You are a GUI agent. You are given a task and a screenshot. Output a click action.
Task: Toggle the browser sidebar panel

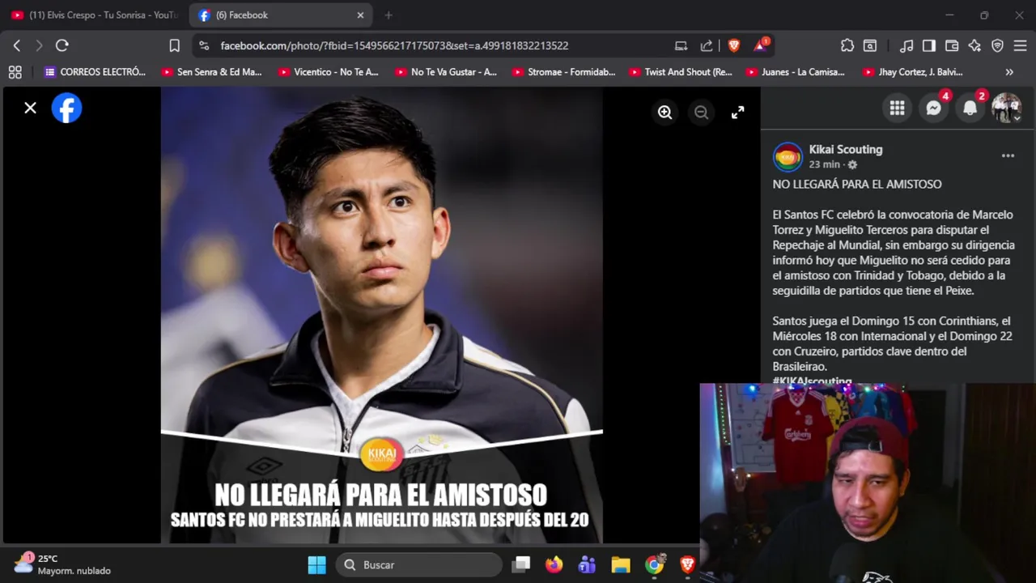click(x=929, y=45)
